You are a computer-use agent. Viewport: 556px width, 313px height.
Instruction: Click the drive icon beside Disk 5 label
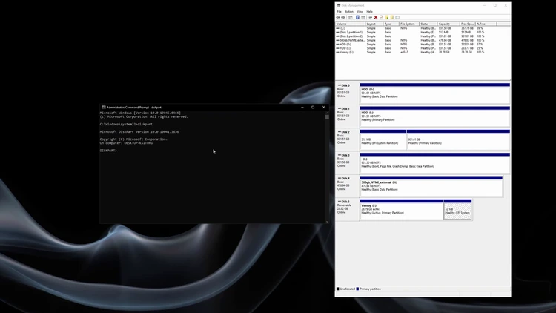tap(340, 202)
